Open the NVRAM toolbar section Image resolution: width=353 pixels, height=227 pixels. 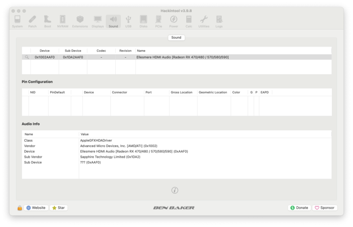(x=63, y=22)
